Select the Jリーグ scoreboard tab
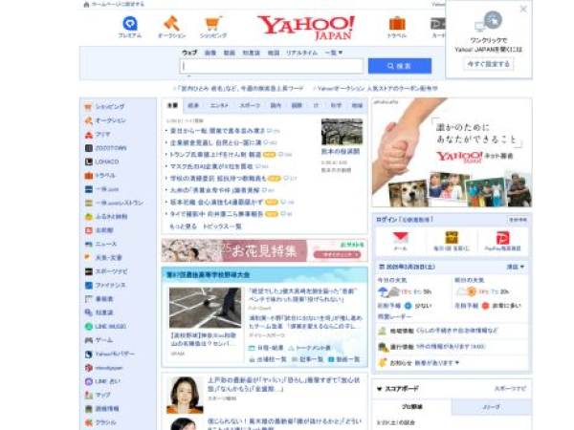Screen dimensions: 574x430 (492, 407)
